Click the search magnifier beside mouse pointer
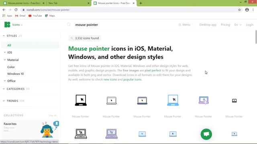Viewport: 257px width, 144px height. pyautogui.click(x=69, y=25)
